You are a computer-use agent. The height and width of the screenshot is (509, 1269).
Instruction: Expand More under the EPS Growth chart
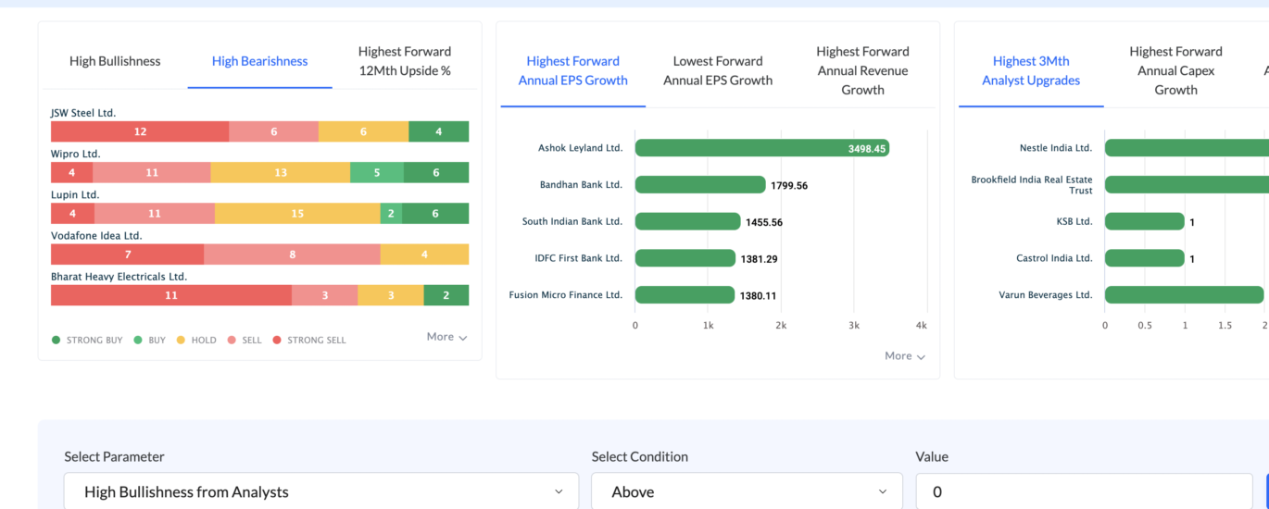905,355
